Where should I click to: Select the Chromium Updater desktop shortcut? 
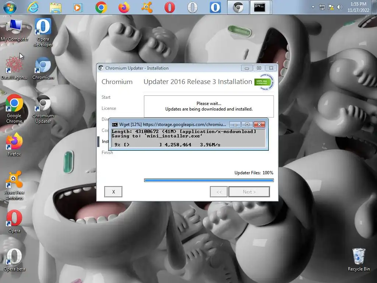coord(43,109)
